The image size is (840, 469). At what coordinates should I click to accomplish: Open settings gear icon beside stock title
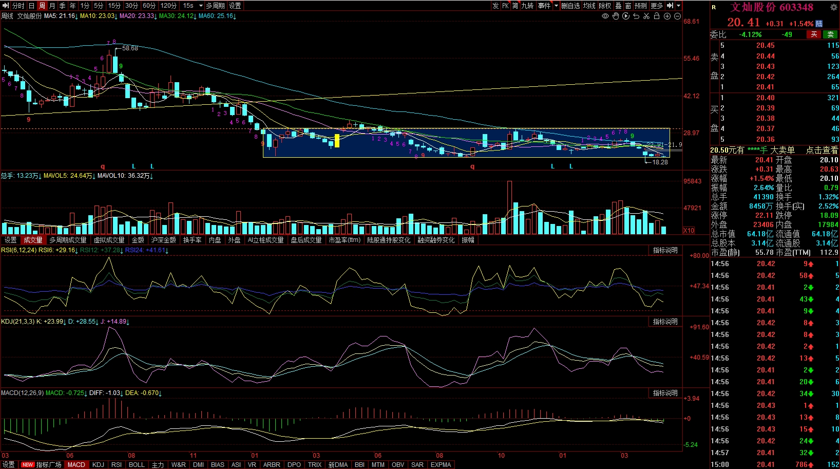(834, 7)
